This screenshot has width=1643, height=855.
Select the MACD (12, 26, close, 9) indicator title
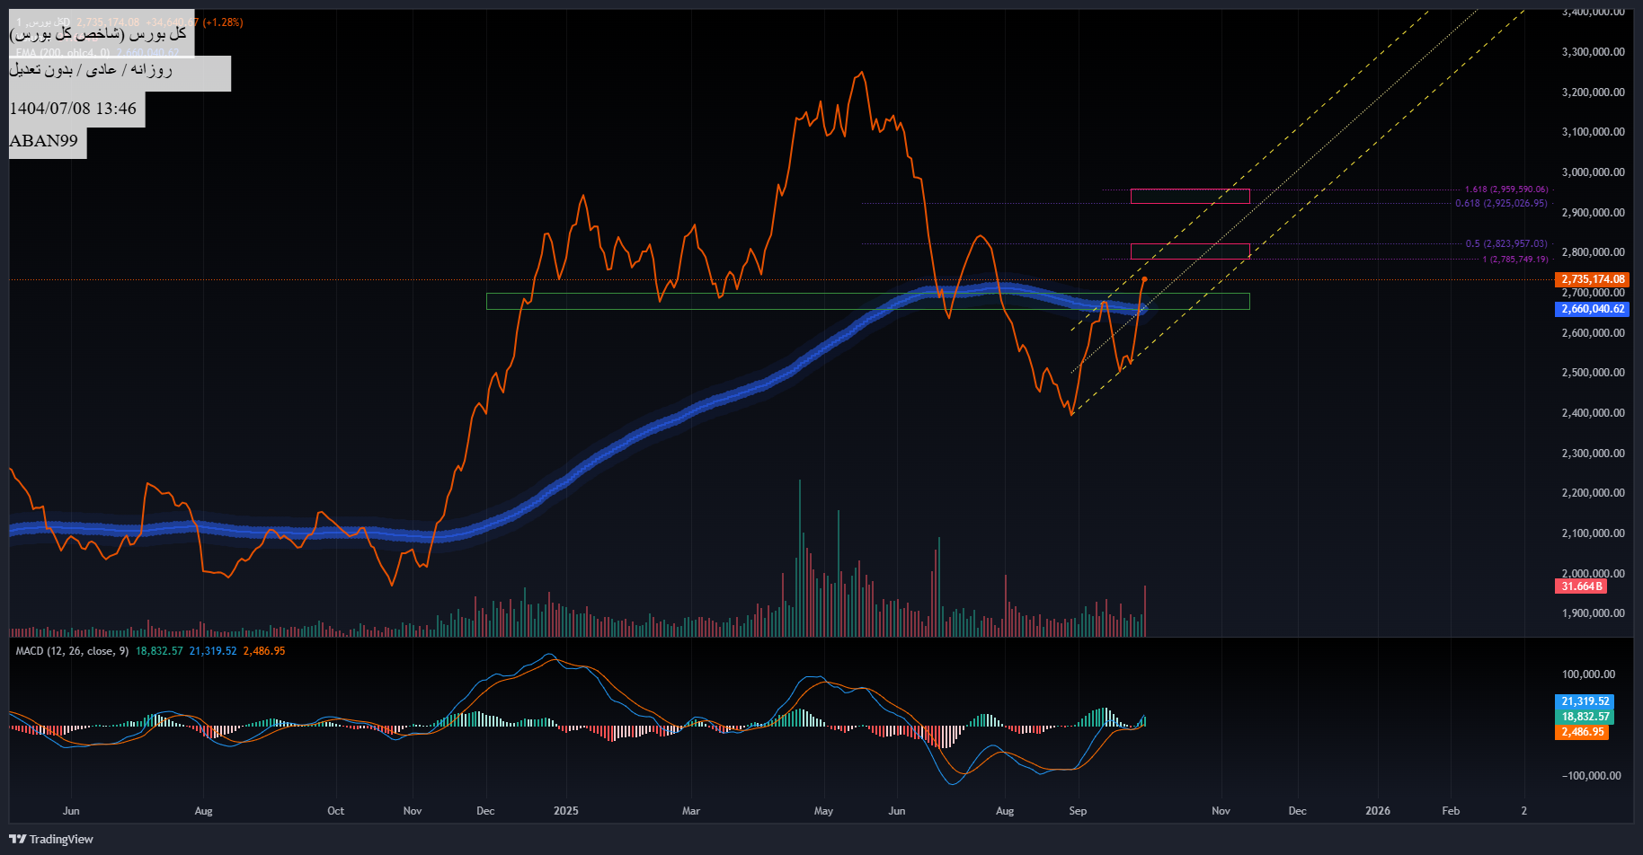[71, 651]
